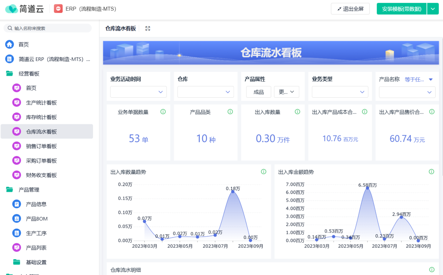Click the 财务收支看板 dashboard icon
Image resolution: width=443 pixels, height=275 pixels.
coord(17,175)
